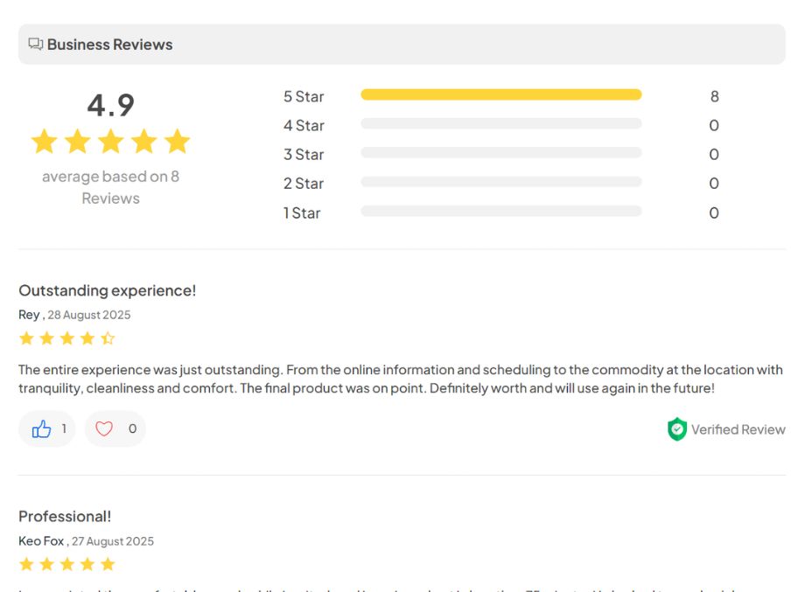Click reviewer name Rey
Viewport: 798px width, 592px height.
29,315
